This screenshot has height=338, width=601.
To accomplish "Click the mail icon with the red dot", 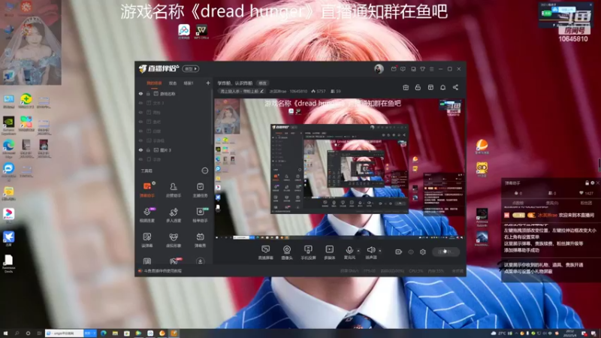I will (394, 69).
